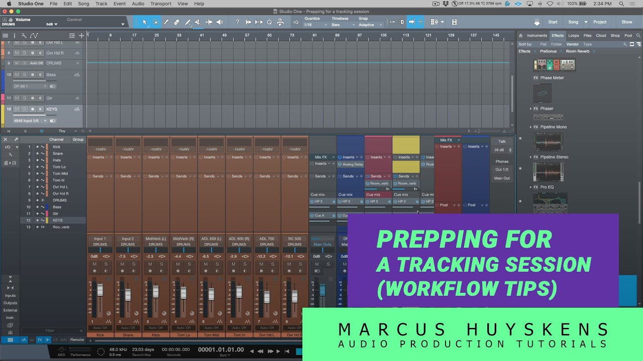Select the Arrow tool in the toolbar
Viewport: 643px width, 361px height.
(x=145, y=22)
